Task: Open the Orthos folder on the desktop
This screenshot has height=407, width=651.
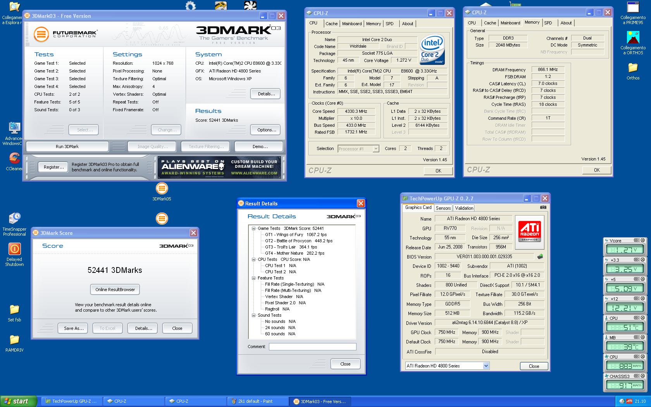Action: [x=633, y=71]
